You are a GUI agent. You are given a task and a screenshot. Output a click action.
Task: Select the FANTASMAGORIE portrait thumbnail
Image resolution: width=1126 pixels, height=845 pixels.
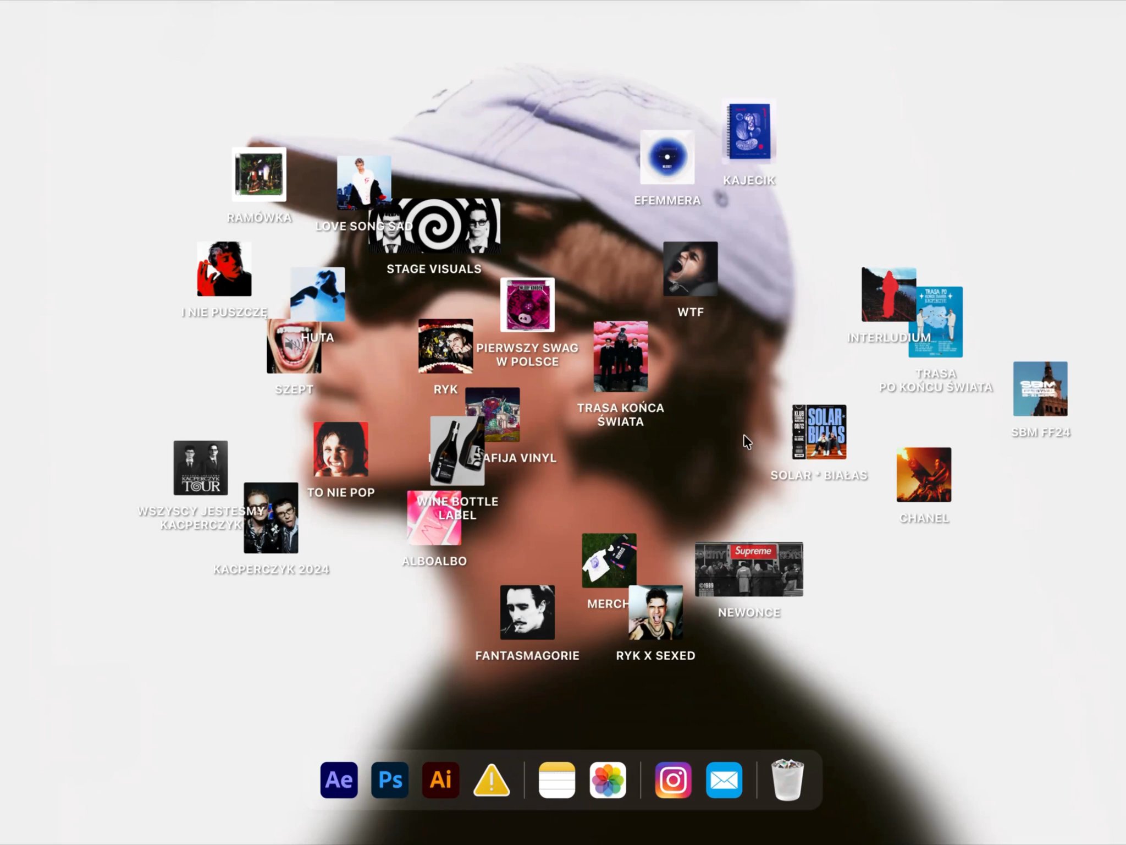[x=527, y=612]
